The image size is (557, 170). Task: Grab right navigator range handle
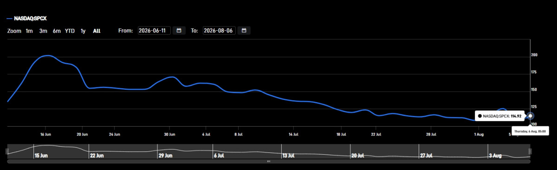[x=530, y=151]
